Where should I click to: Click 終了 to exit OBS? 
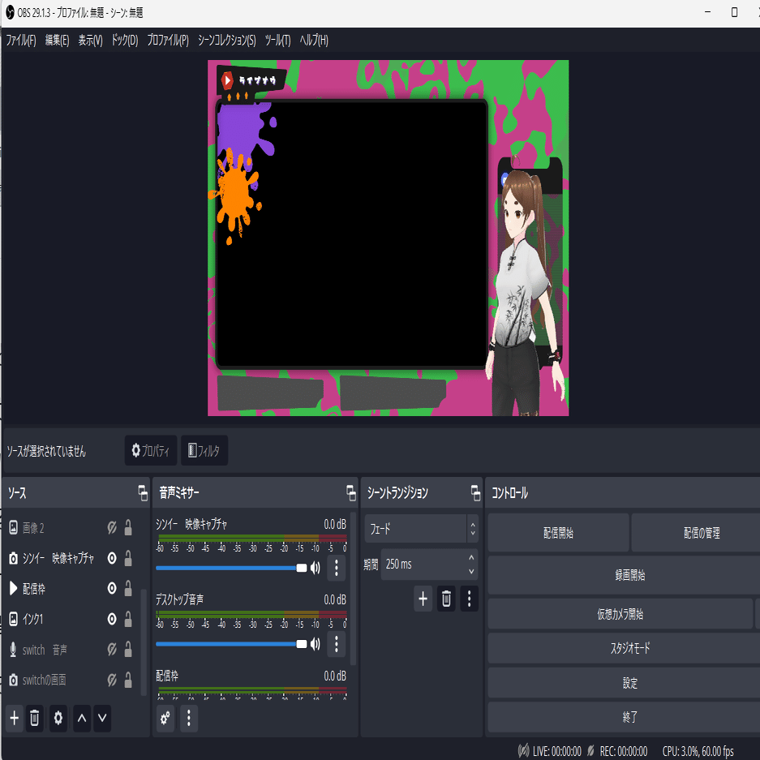pyautogui.click(x=625, y=717)
